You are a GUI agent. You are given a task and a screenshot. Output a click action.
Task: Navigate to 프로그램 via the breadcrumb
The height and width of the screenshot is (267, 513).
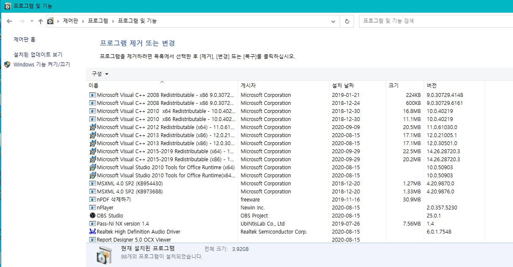(x=98, y=20)
